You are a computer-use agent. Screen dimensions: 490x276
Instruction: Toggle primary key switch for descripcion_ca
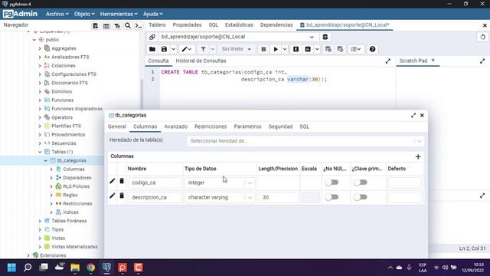click(361, 197)
